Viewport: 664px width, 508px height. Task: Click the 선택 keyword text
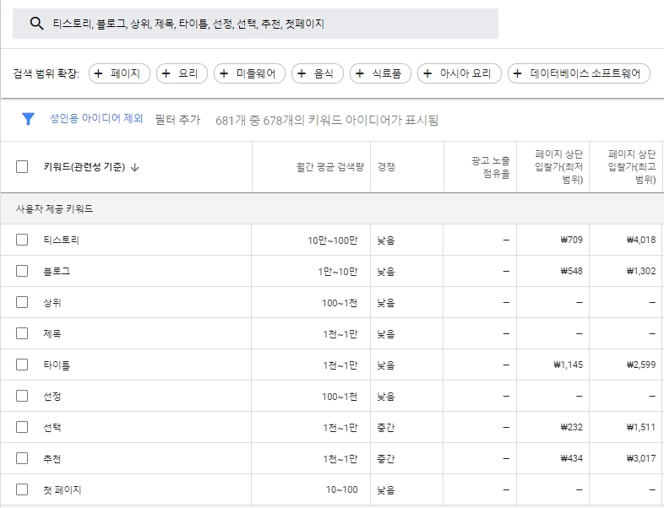coord(52,428)
